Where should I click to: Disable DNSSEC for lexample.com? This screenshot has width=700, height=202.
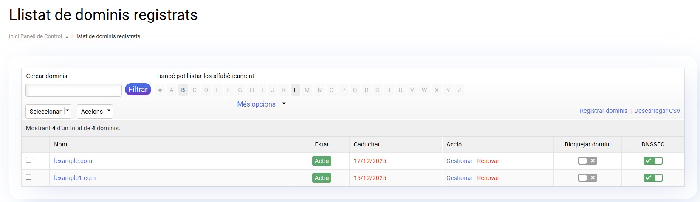click(x=653, y=161)
